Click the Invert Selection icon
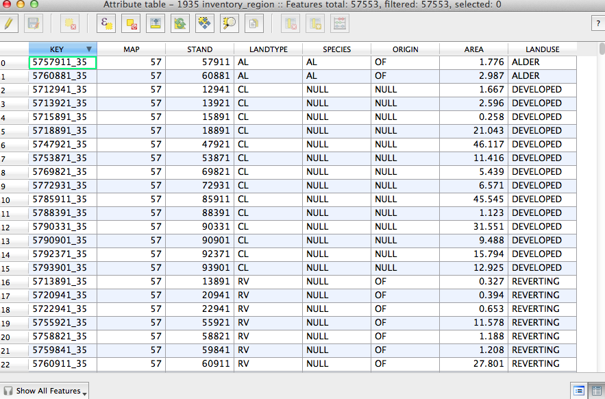 click(180, 23)
